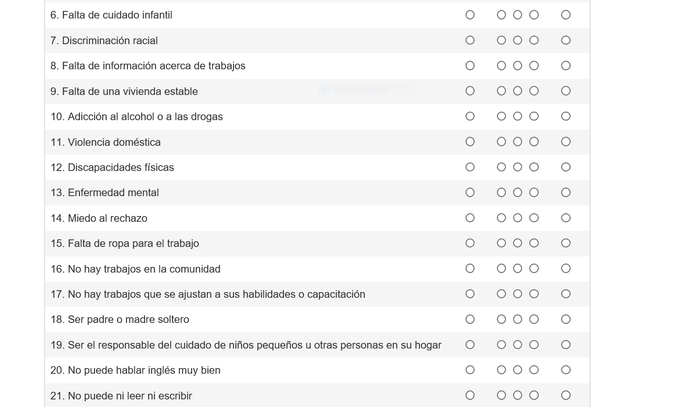Select second radio for Miedo al rechazo
The height and width of the screenshot is (407, 680).
501,218
